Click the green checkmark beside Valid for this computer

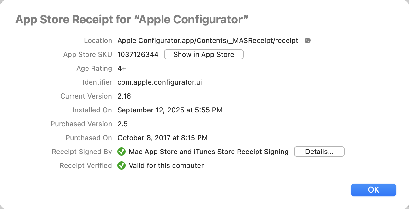(x=122, y=165)
